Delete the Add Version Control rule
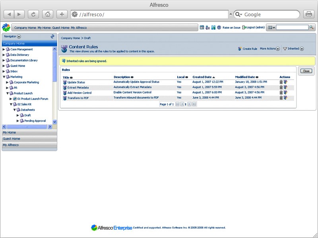This screenshot has width=318, height=238. tap(281, 92)
